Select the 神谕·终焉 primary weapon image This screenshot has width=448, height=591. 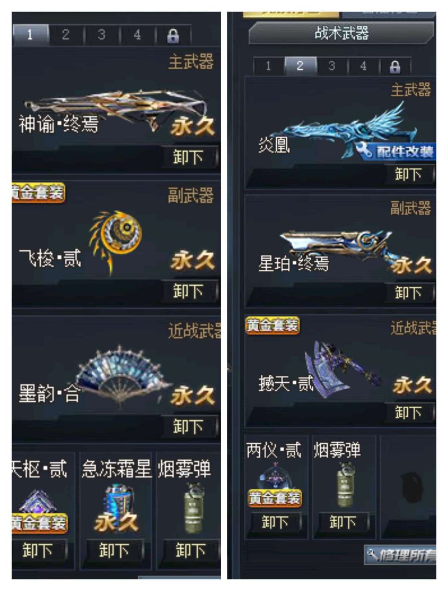point(115,108)
